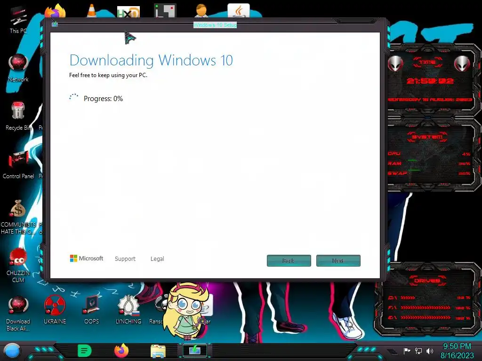The image size is (482, 361).
Task: Open the Network desktop icon
Action: pos(18,68)
